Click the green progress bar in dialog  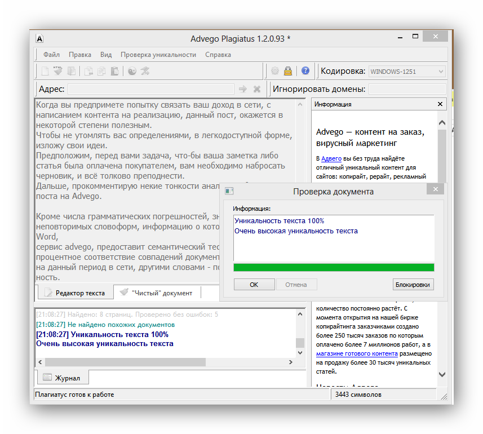coord(334,267)
